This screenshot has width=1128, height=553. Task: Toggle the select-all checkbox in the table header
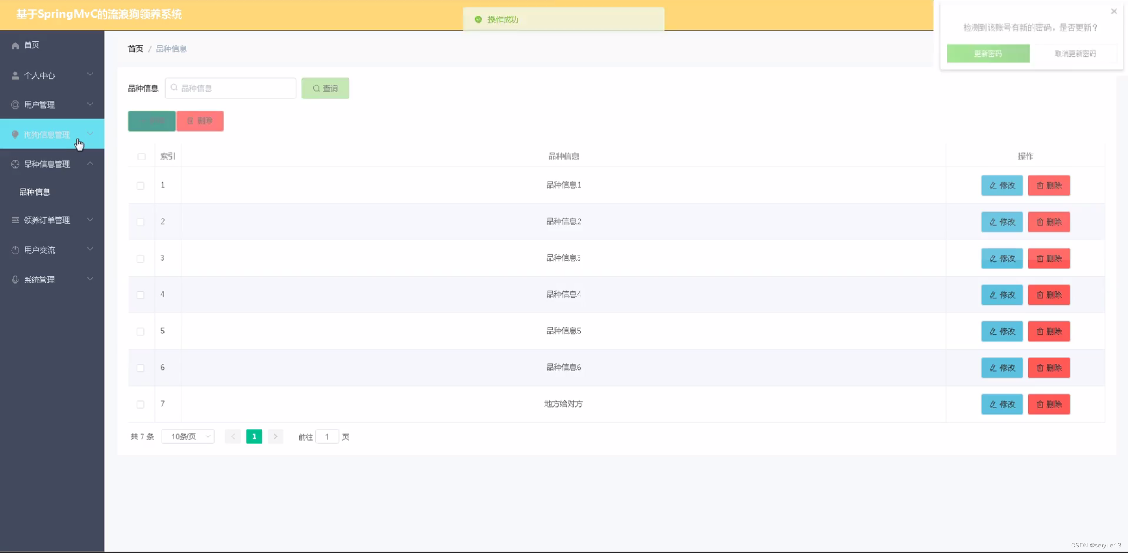(x=142, y=156)
